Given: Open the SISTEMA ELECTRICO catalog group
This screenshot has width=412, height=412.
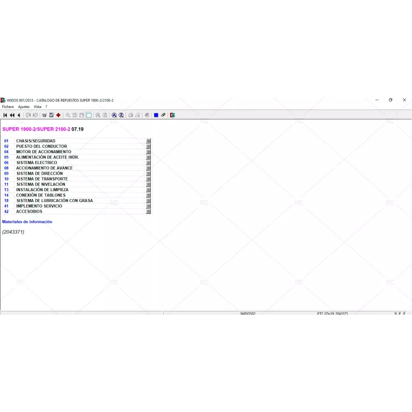Looking at the screenshot, I should pos(37,163).
